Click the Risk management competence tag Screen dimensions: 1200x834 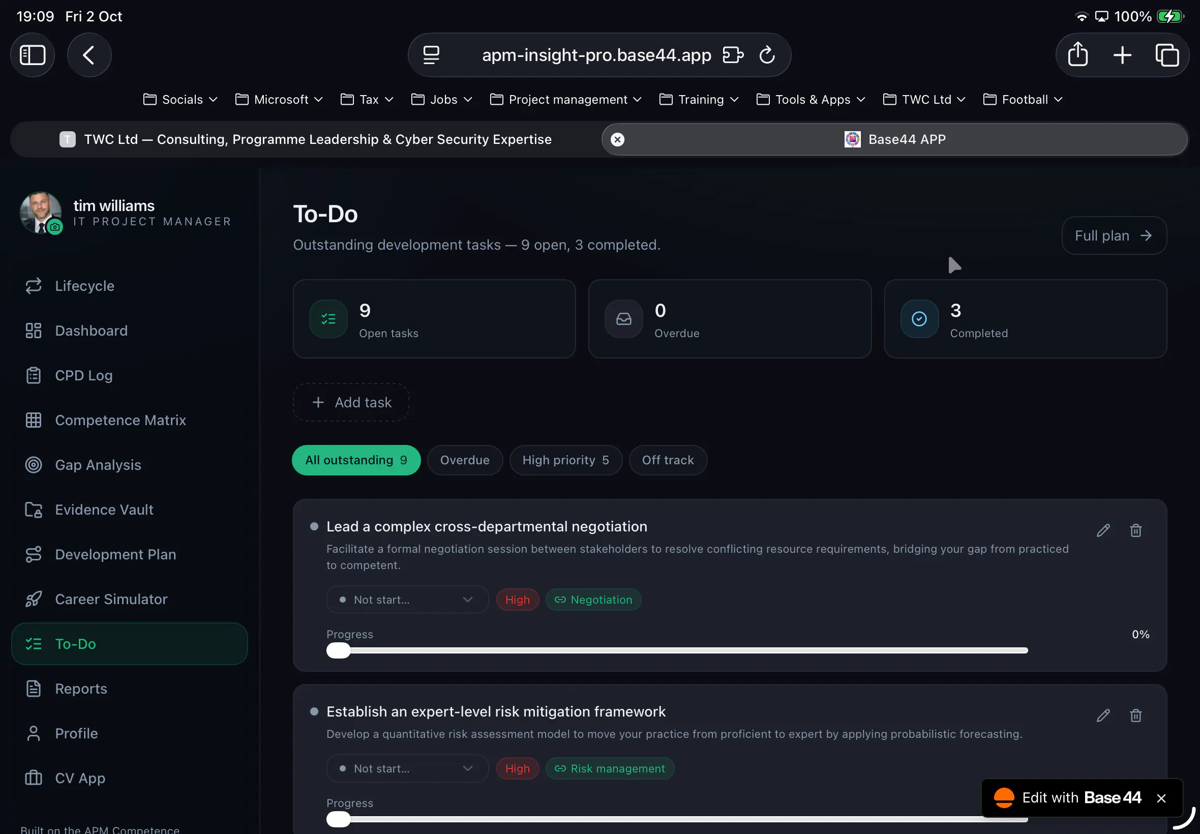pos(609,769)
